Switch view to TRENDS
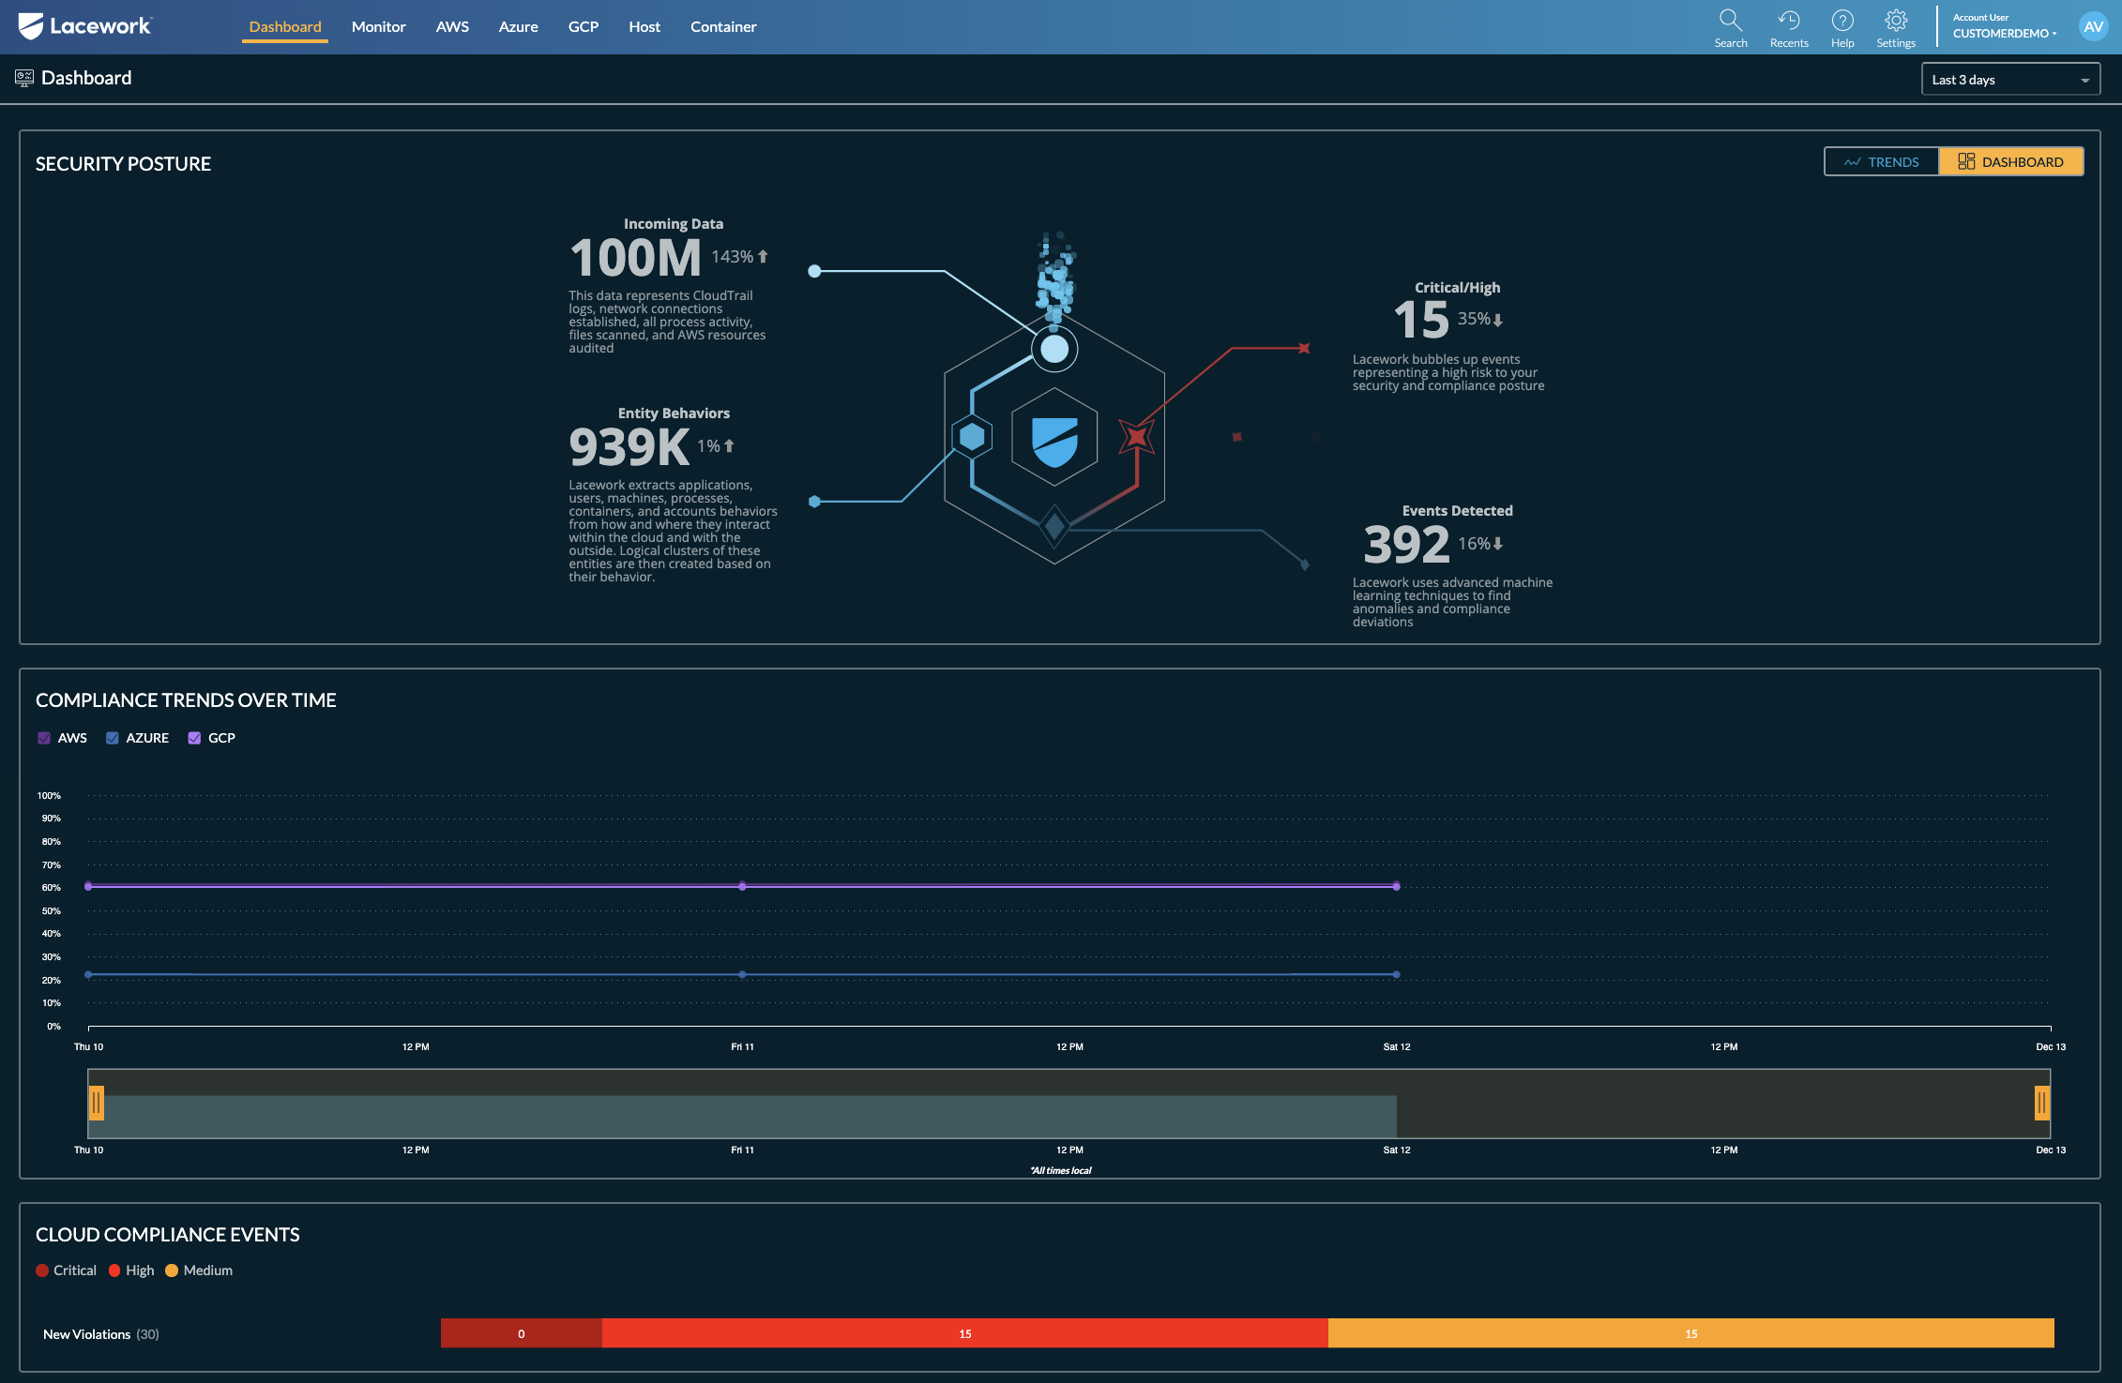 pos(1881,161)
